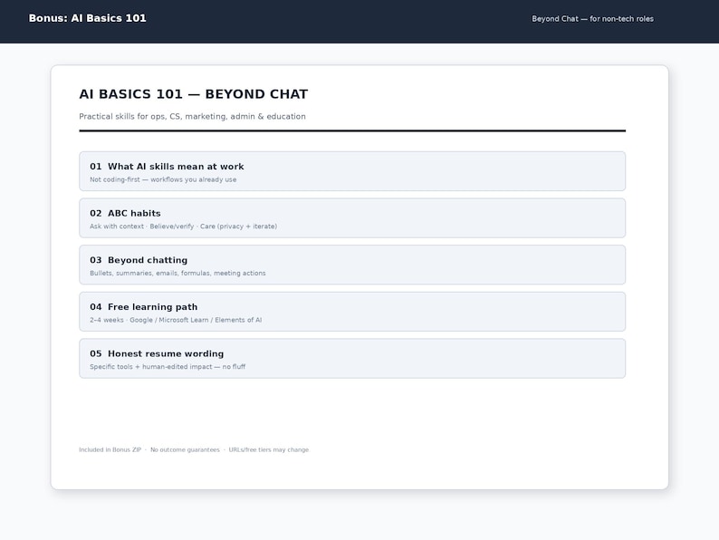Select the '04 Free learning path' heading
Viewport: 719px width, 540px height.
[x=143, y=307]
